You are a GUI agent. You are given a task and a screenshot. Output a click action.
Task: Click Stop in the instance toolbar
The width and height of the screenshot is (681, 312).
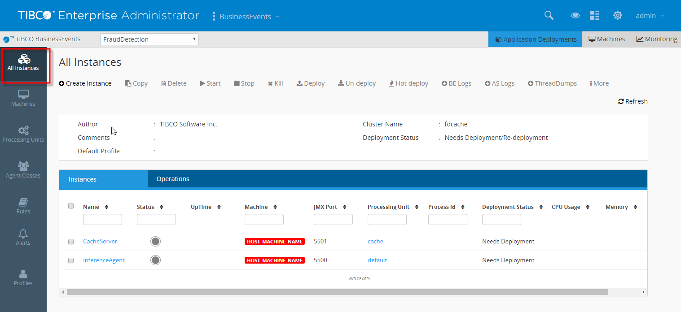244,83
